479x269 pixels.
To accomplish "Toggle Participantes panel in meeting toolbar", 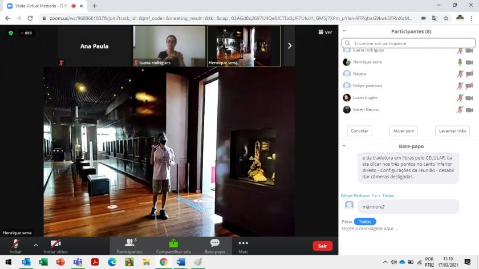I will (x=129, y=246).
